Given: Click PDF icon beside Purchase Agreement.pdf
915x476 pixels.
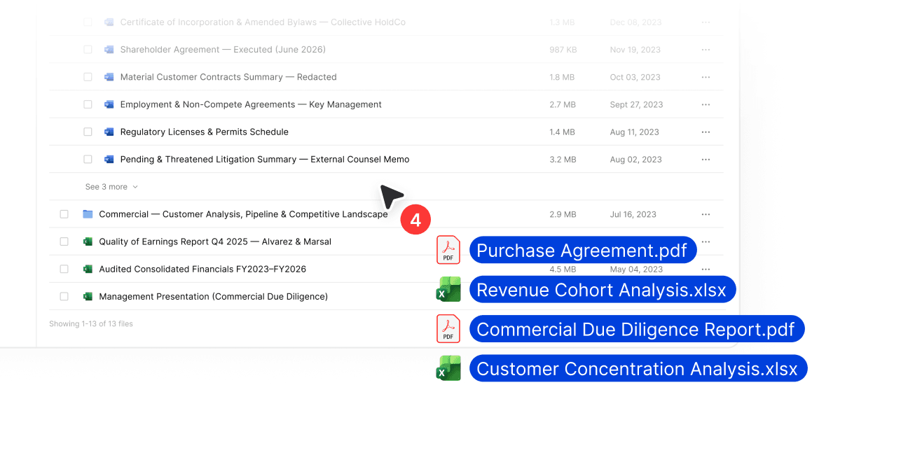Looking at the screenshot, I should 448,250.
